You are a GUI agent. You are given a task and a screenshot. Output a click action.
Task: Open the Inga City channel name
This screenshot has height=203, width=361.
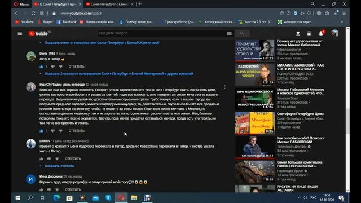tap(62, 85)
